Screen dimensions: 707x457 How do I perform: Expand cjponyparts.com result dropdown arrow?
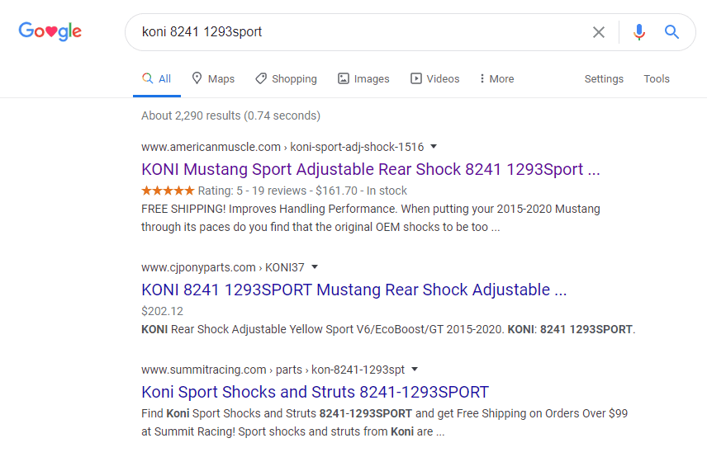coord(315,266)
